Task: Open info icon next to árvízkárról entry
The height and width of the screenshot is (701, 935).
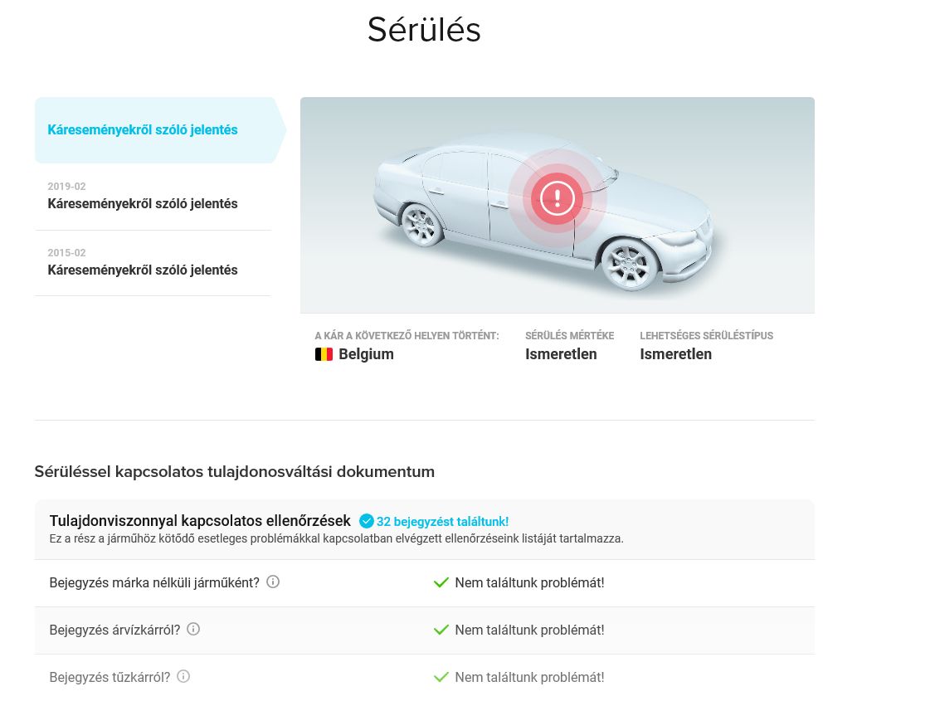Action: (x=193, y=630)
